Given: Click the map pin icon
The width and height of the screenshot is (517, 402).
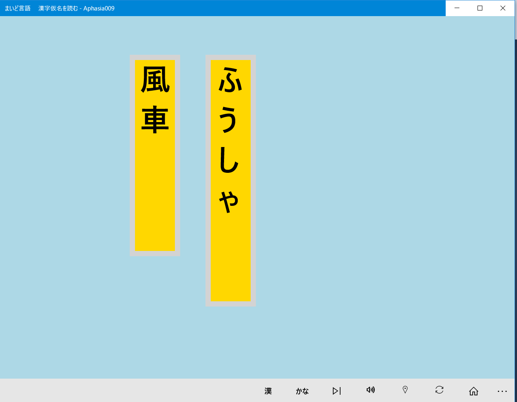Looking at the screenshot, I should click(x=405, y=390).
